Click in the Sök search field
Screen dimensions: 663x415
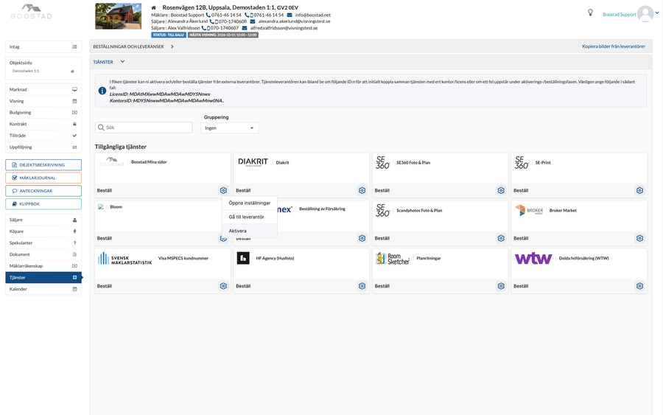pyautogui.click(x=144, y=128)
